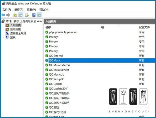The image size is (156, 118).
Task: Click the 监视 monitoring tree icon
Action: 7,37
